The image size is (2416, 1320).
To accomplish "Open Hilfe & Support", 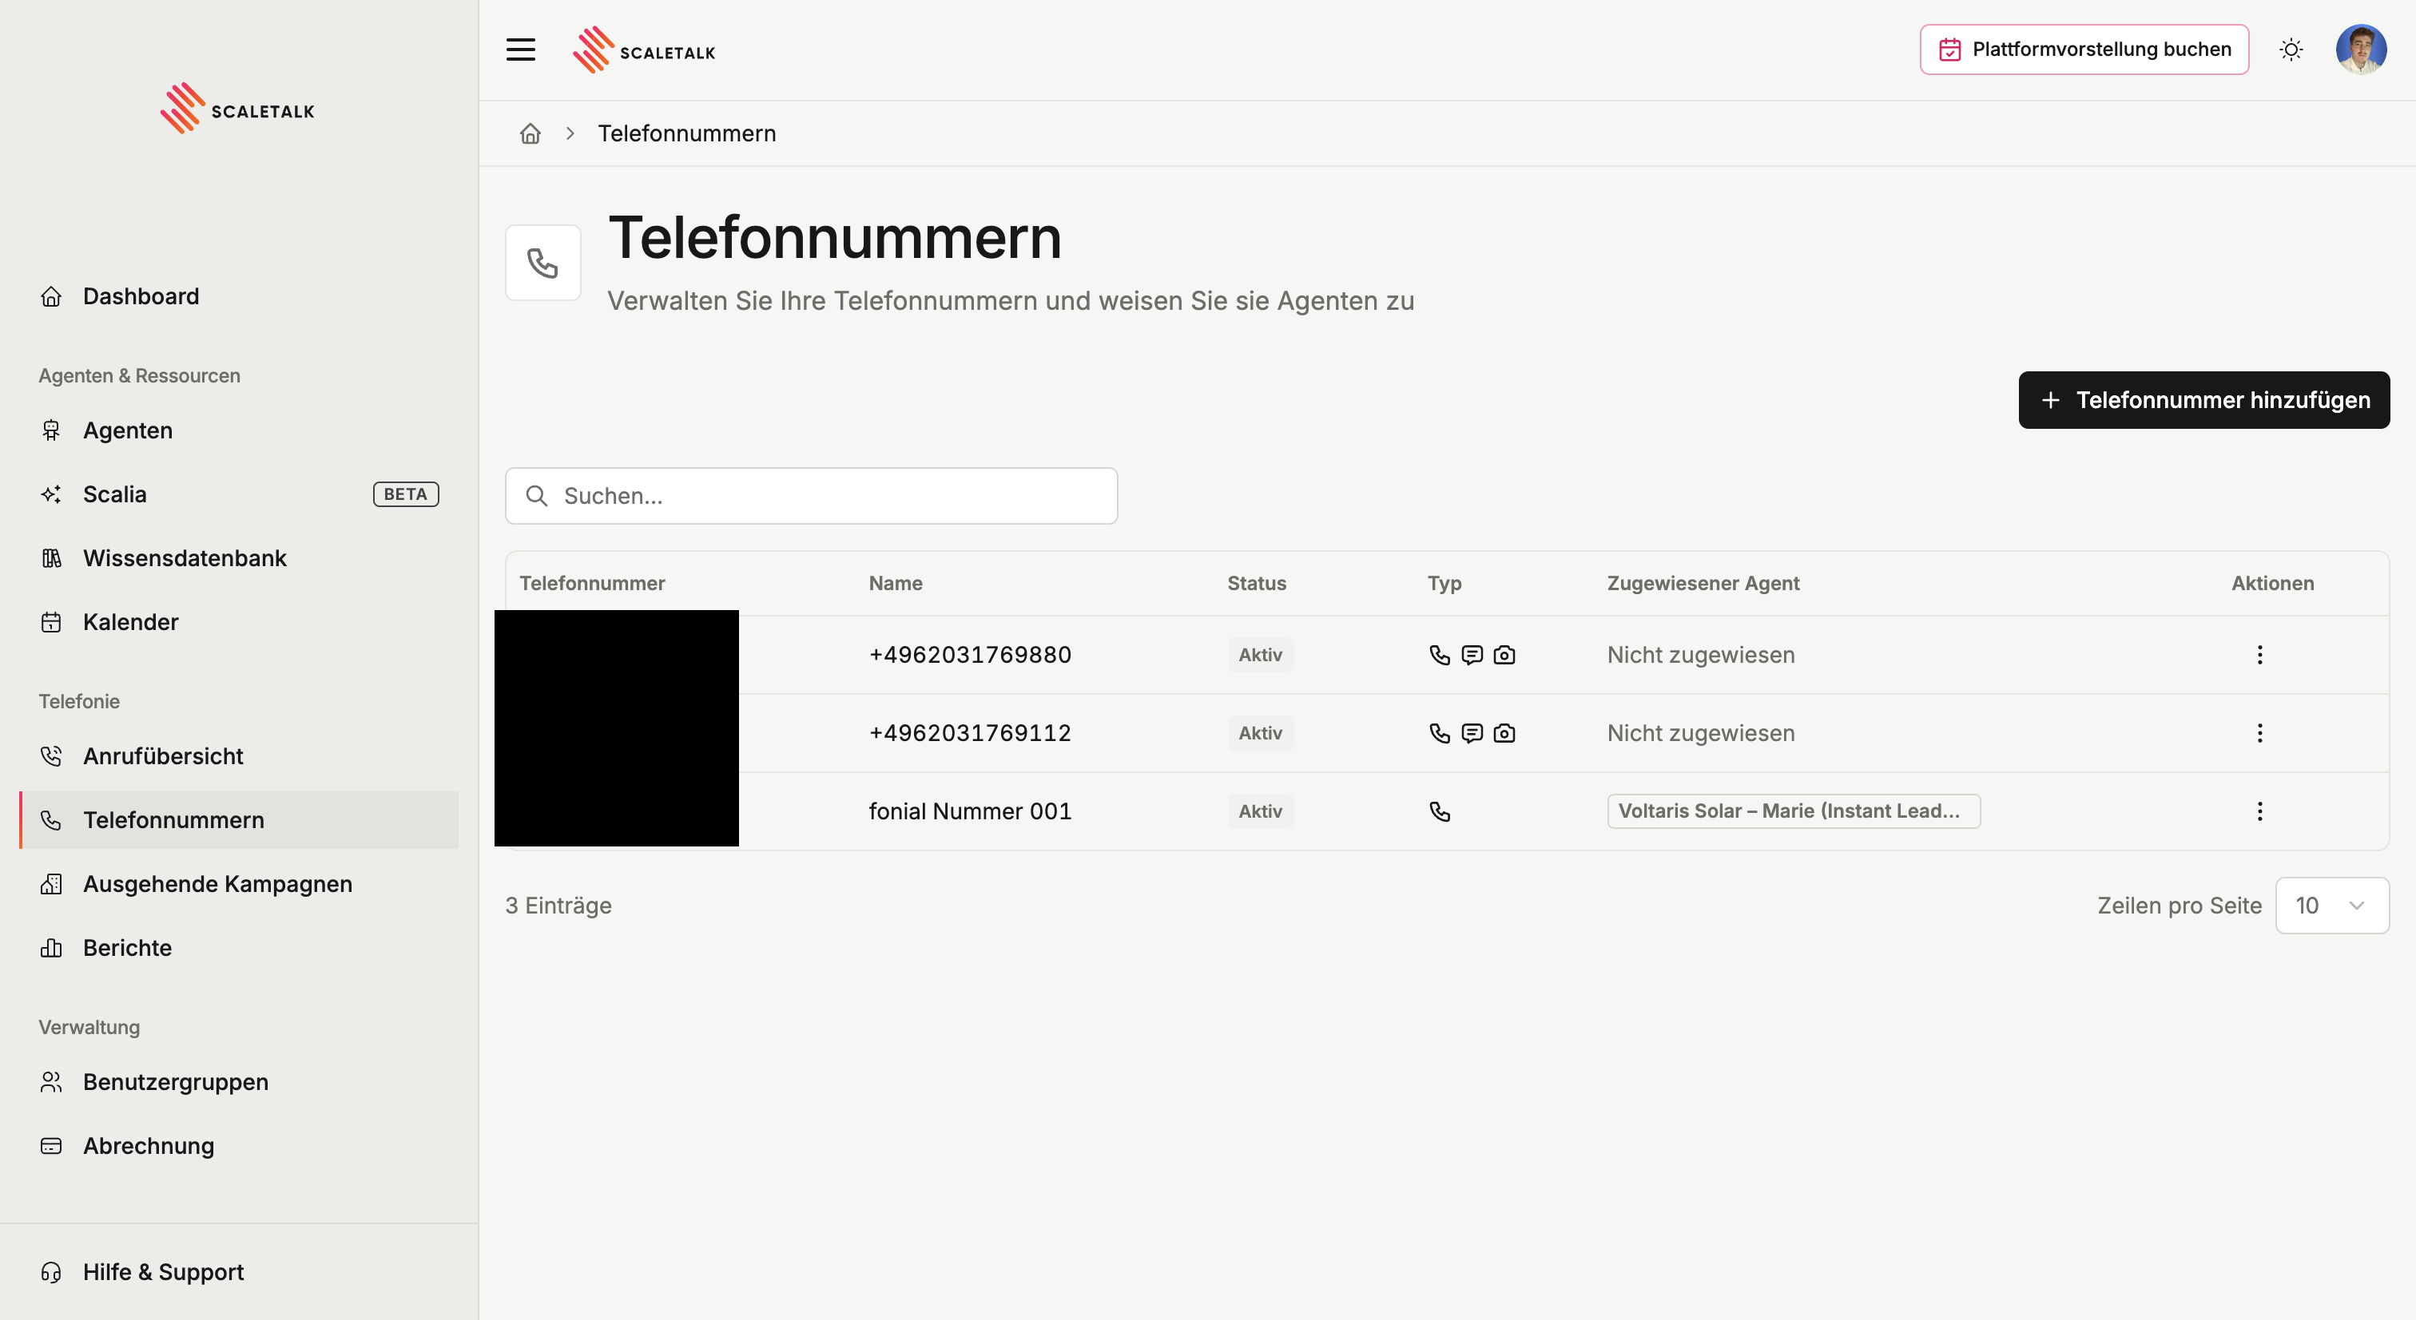I will 239,1272.
